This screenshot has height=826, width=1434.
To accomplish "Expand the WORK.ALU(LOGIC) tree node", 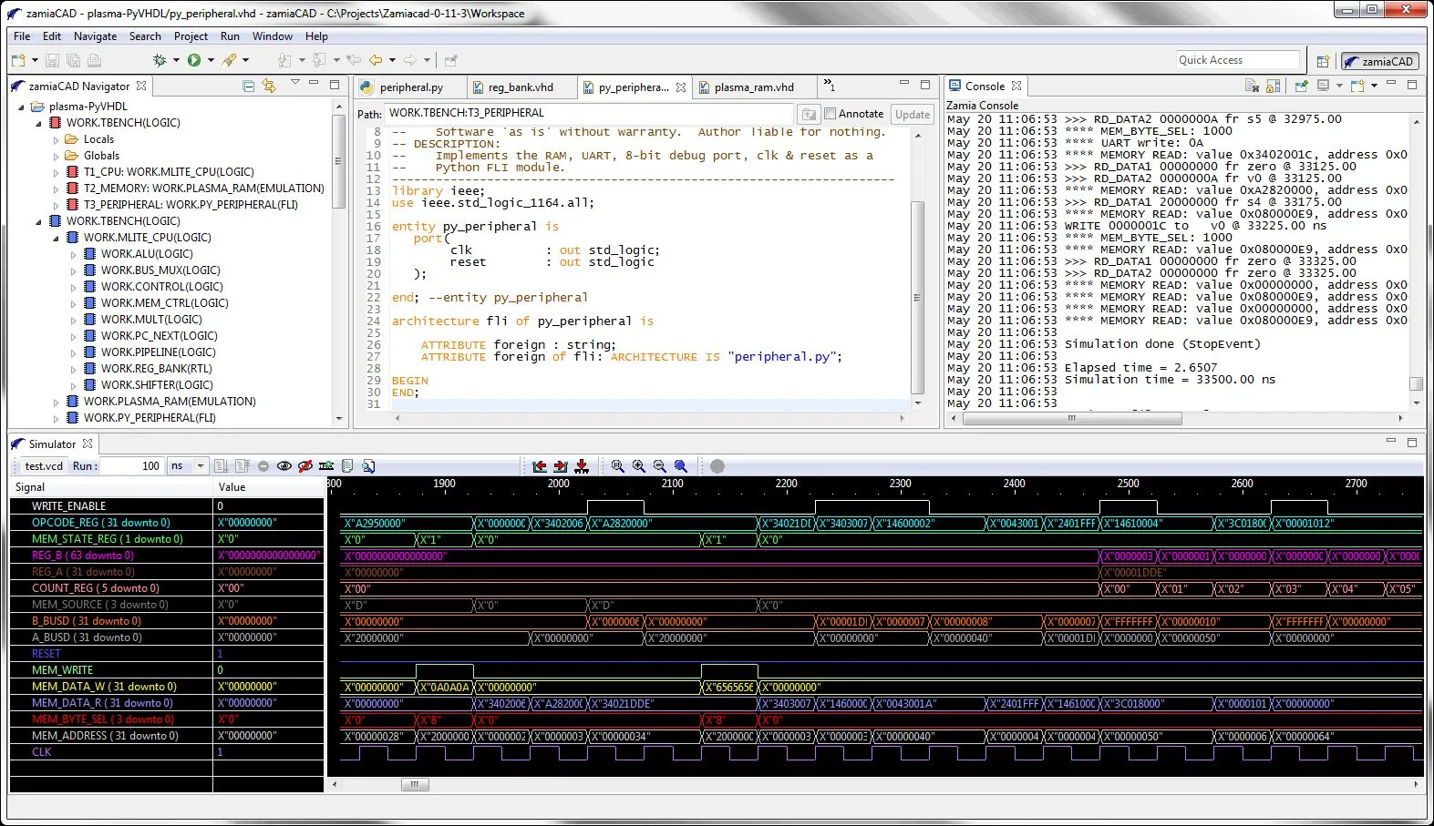I will point(73,254).
